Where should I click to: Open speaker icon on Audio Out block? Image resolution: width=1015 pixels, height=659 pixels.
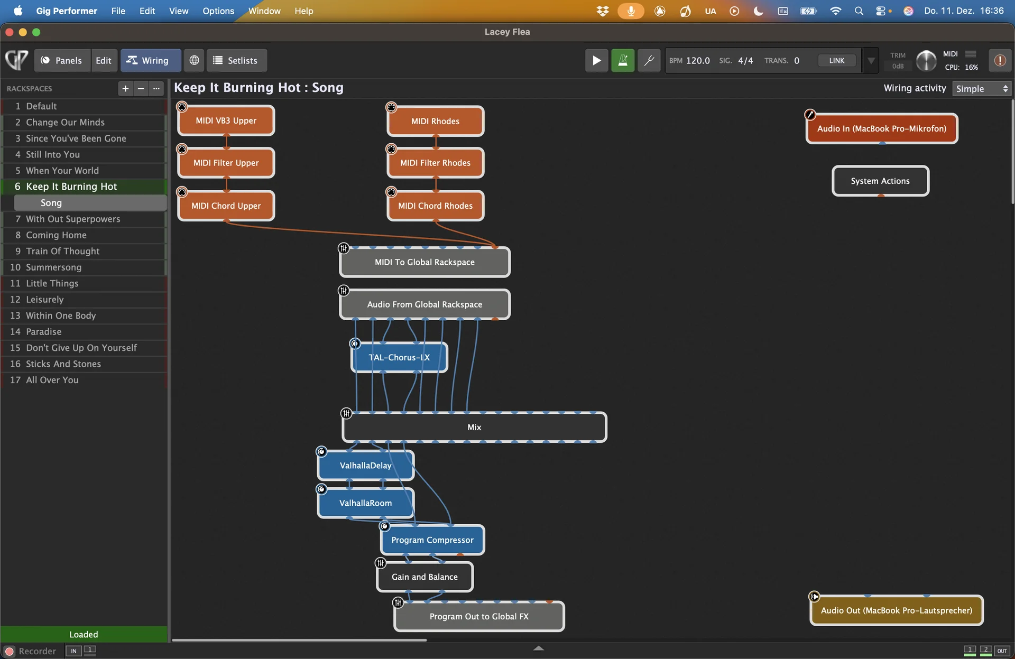point(814,597)
